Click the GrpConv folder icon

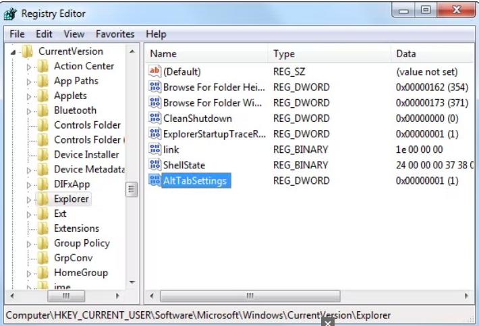point(43,258)
